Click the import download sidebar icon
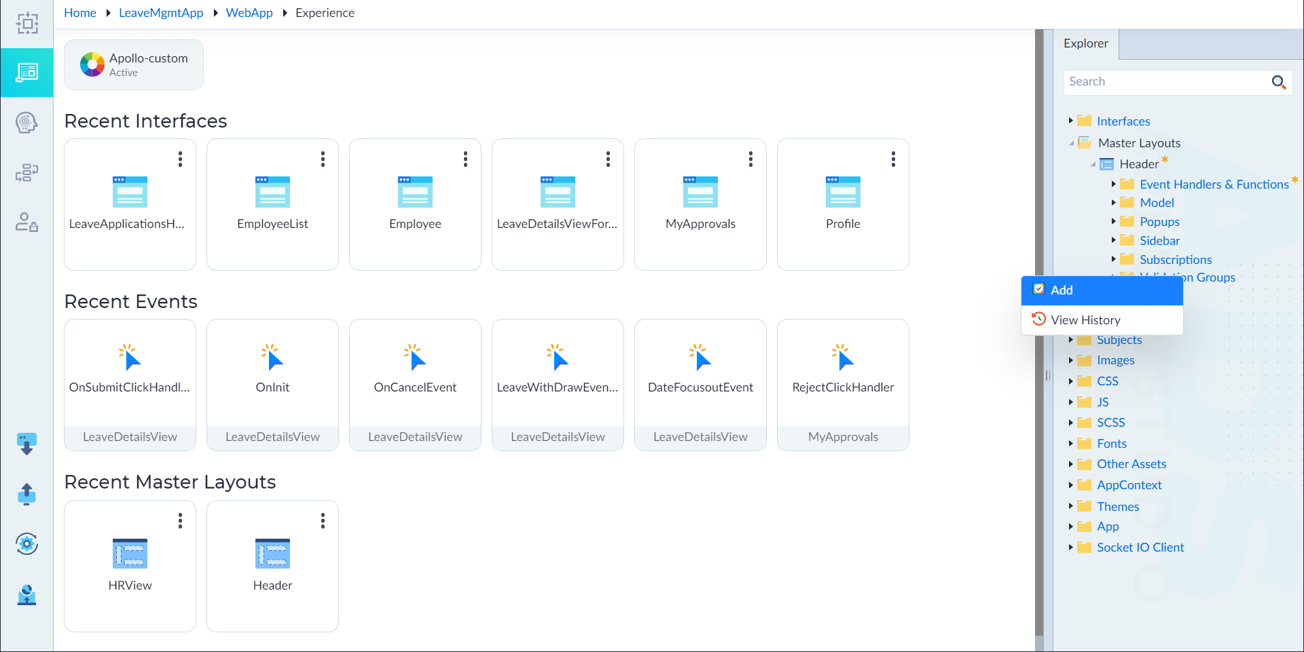Screen dimensions: 1304x652 click(x=27, y=444)
